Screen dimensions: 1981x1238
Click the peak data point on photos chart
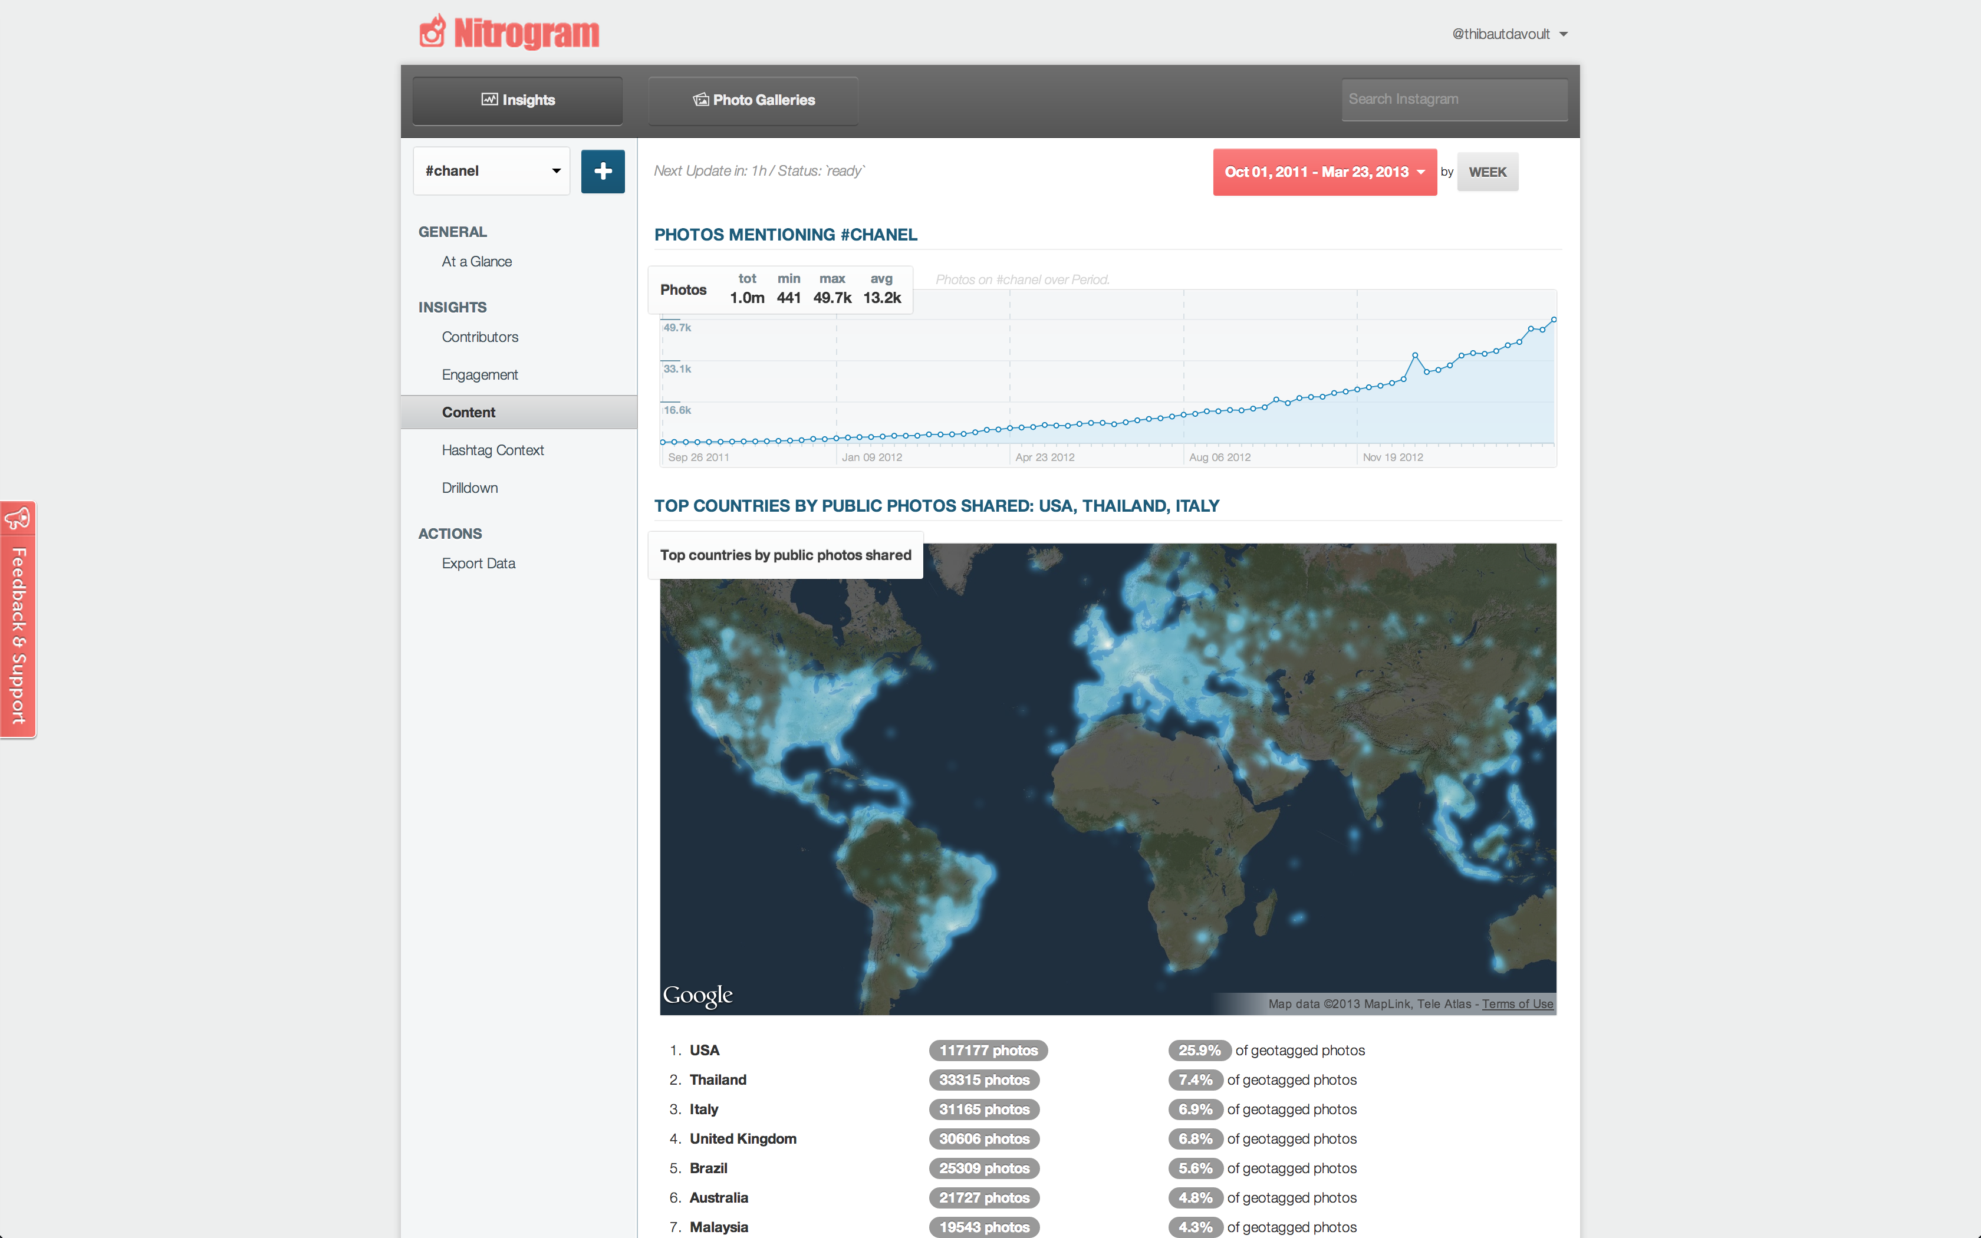tap(1554, 320)
